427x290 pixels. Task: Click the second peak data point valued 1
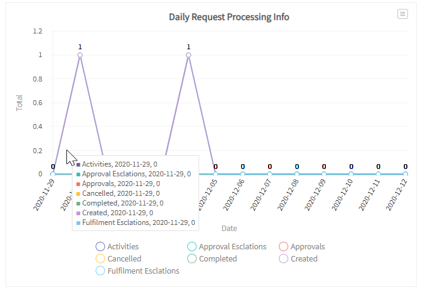tap(188, 55)
